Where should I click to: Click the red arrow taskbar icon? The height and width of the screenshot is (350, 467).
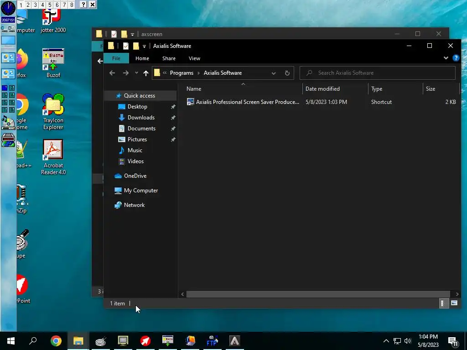point(145,341)
